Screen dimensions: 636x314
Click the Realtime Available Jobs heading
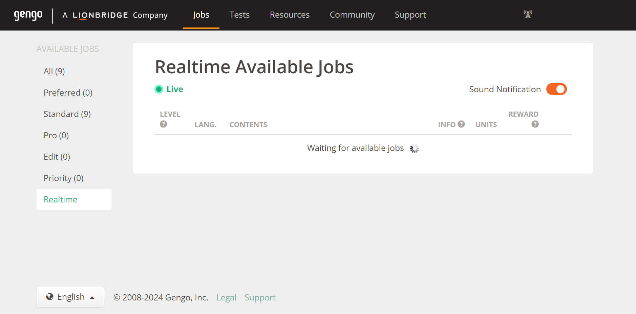pos(254,67)
